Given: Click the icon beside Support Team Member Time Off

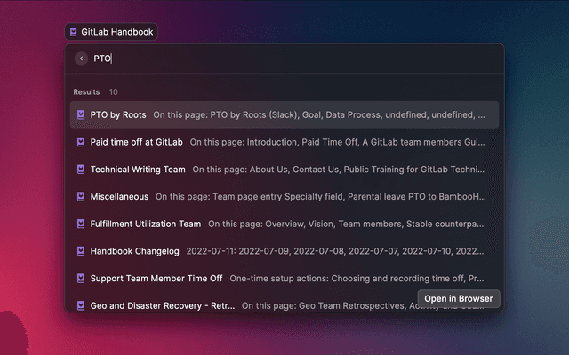Looking at the screenshot, I should coord(80,278).
